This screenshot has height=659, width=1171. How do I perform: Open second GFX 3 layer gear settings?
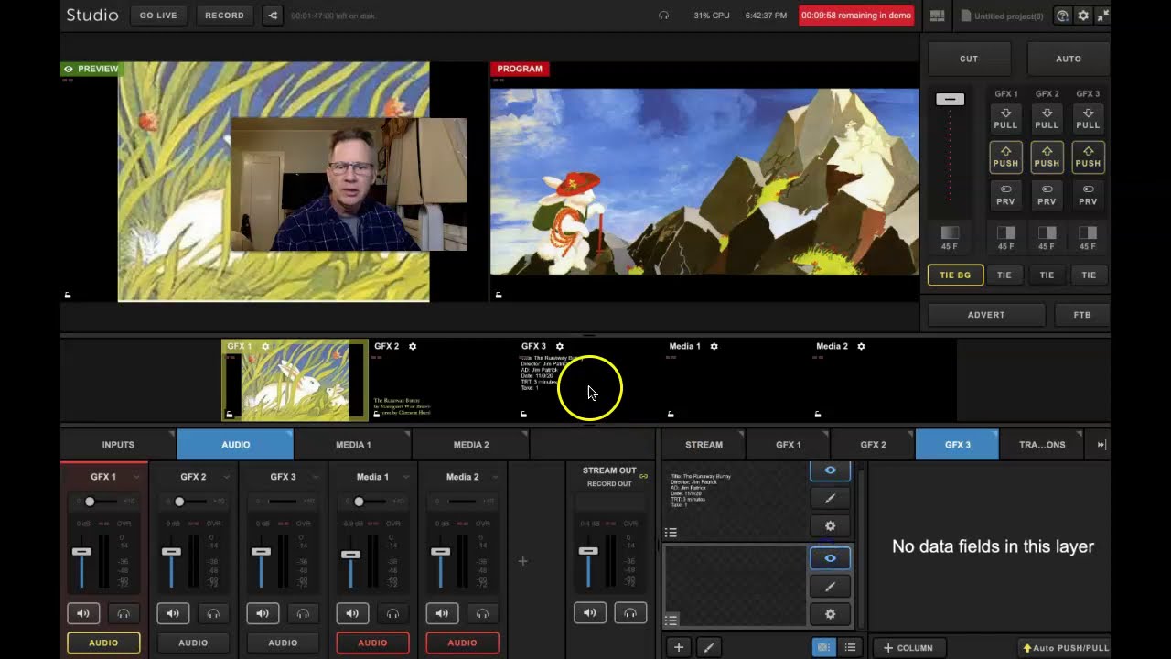coord(830,614)
